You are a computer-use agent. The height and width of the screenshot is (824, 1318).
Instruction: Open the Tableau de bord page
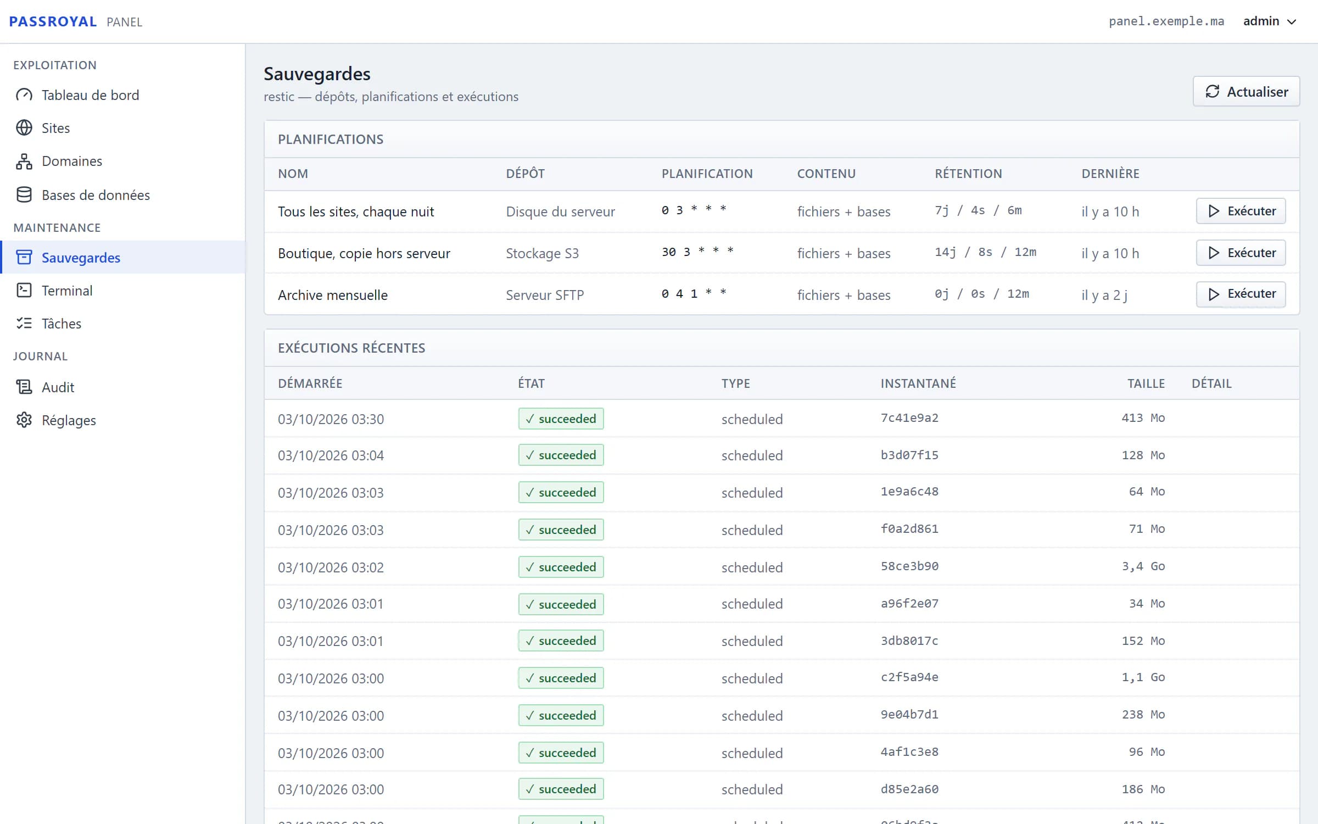pyautogui.click(x=122, y=95)
